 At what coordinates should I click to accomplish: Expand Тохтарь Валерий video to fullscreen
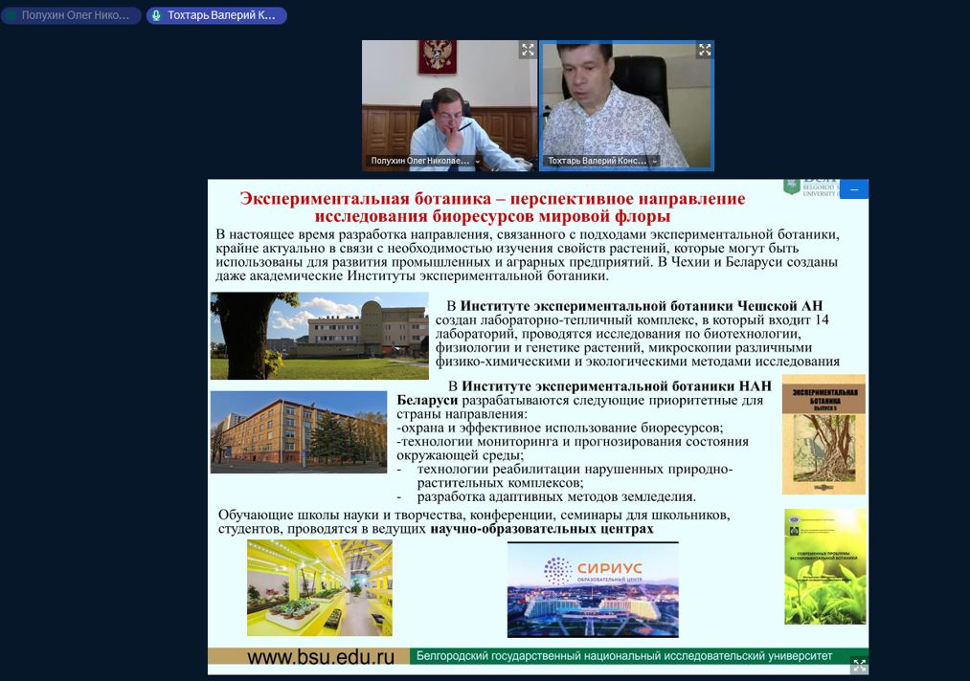pyautogui.click(x=705, y=50)
